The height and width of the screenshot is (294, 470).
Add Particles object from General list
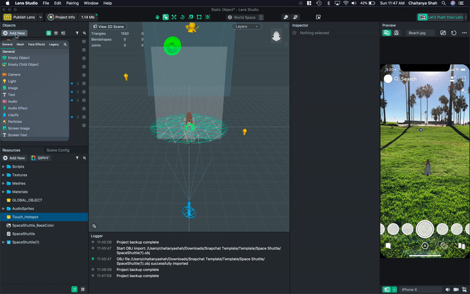pos(15,122)
